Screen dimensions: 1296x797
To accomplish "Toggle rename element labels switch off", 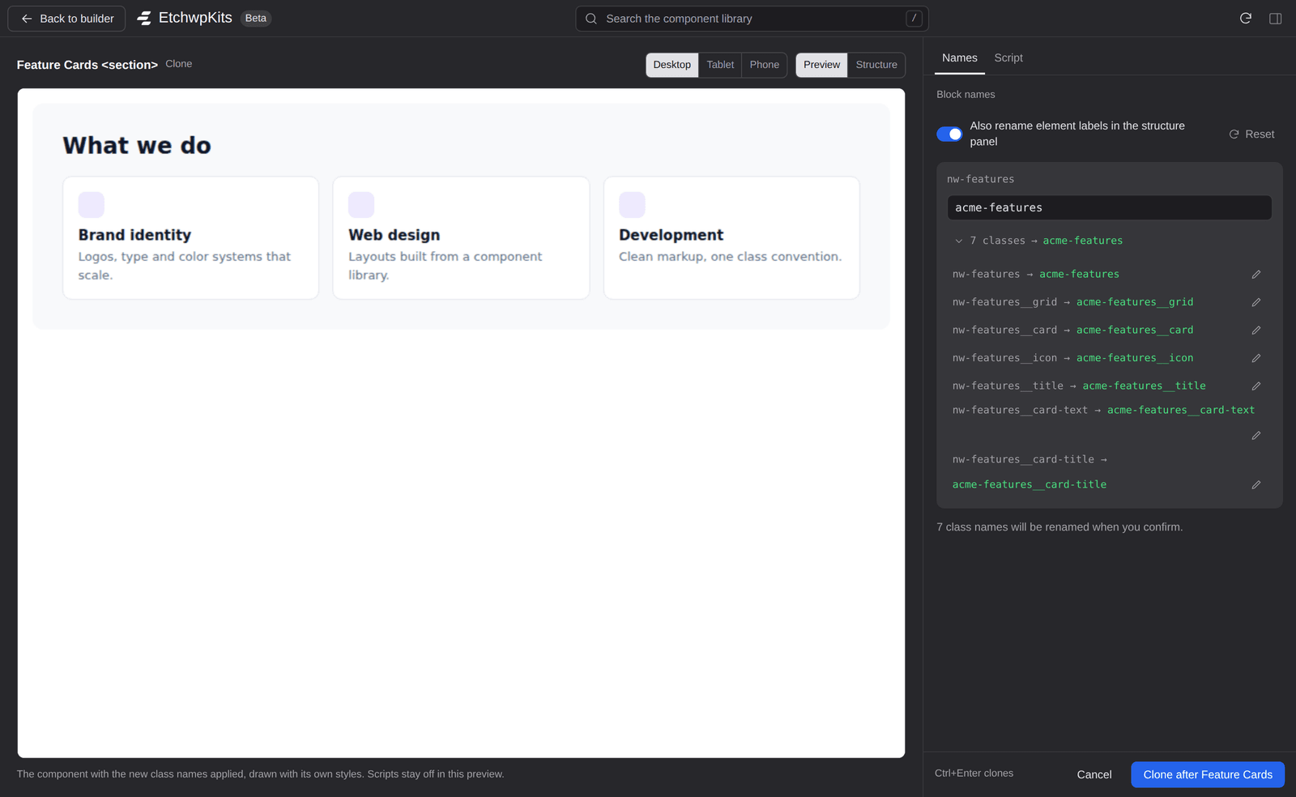I will point(949,134).
